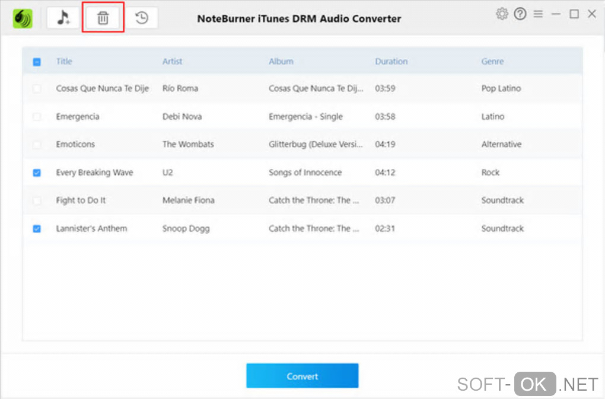Select the title Every Breaking Wave

[x=94, y=173]
